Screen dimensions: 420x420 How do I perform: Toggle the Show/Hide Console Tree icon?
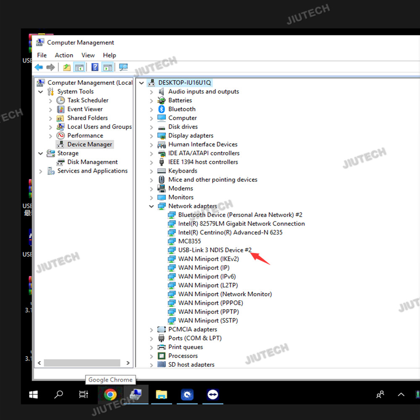[x=79, y=67]
